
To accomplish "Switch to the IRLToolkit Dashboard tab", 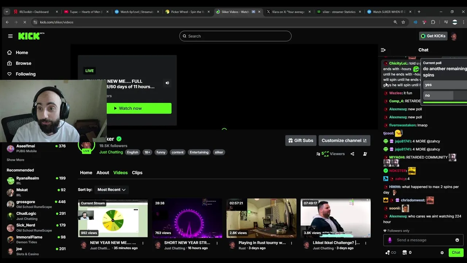I will tap(35, 12).
